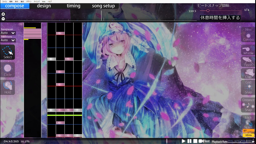
Task: Click the 159:3 beat position readout
Action: coord(193,11)
